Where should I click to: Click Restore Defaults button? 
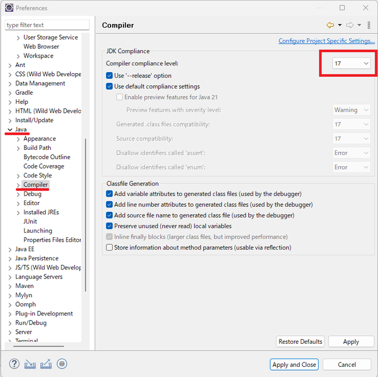(300, 341)
